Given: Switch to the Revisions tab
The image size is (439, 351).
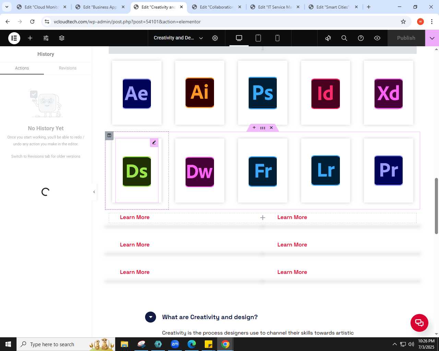Looking at the screenshot, I should [68, 68].
